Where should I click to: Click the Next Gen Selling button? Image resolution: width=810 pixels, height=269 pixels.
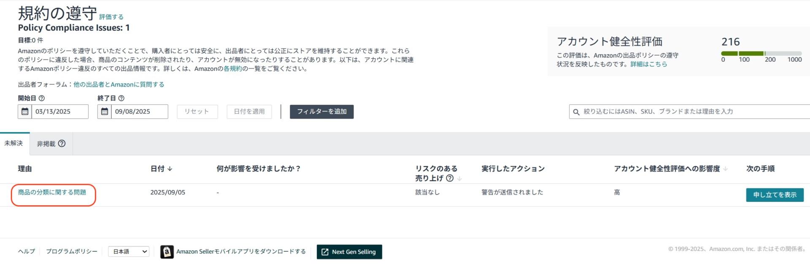[x=349, y=252]
